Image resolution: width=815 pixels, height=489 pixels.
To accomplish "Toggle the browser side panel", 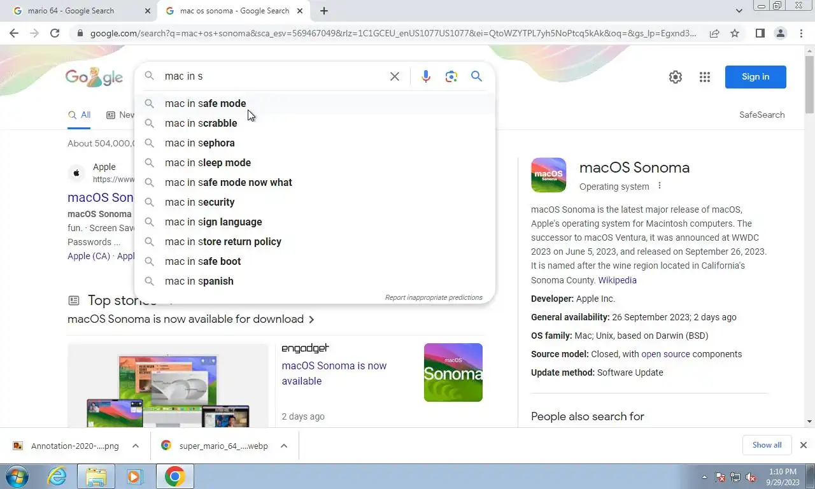I will [x=760, y=33].
